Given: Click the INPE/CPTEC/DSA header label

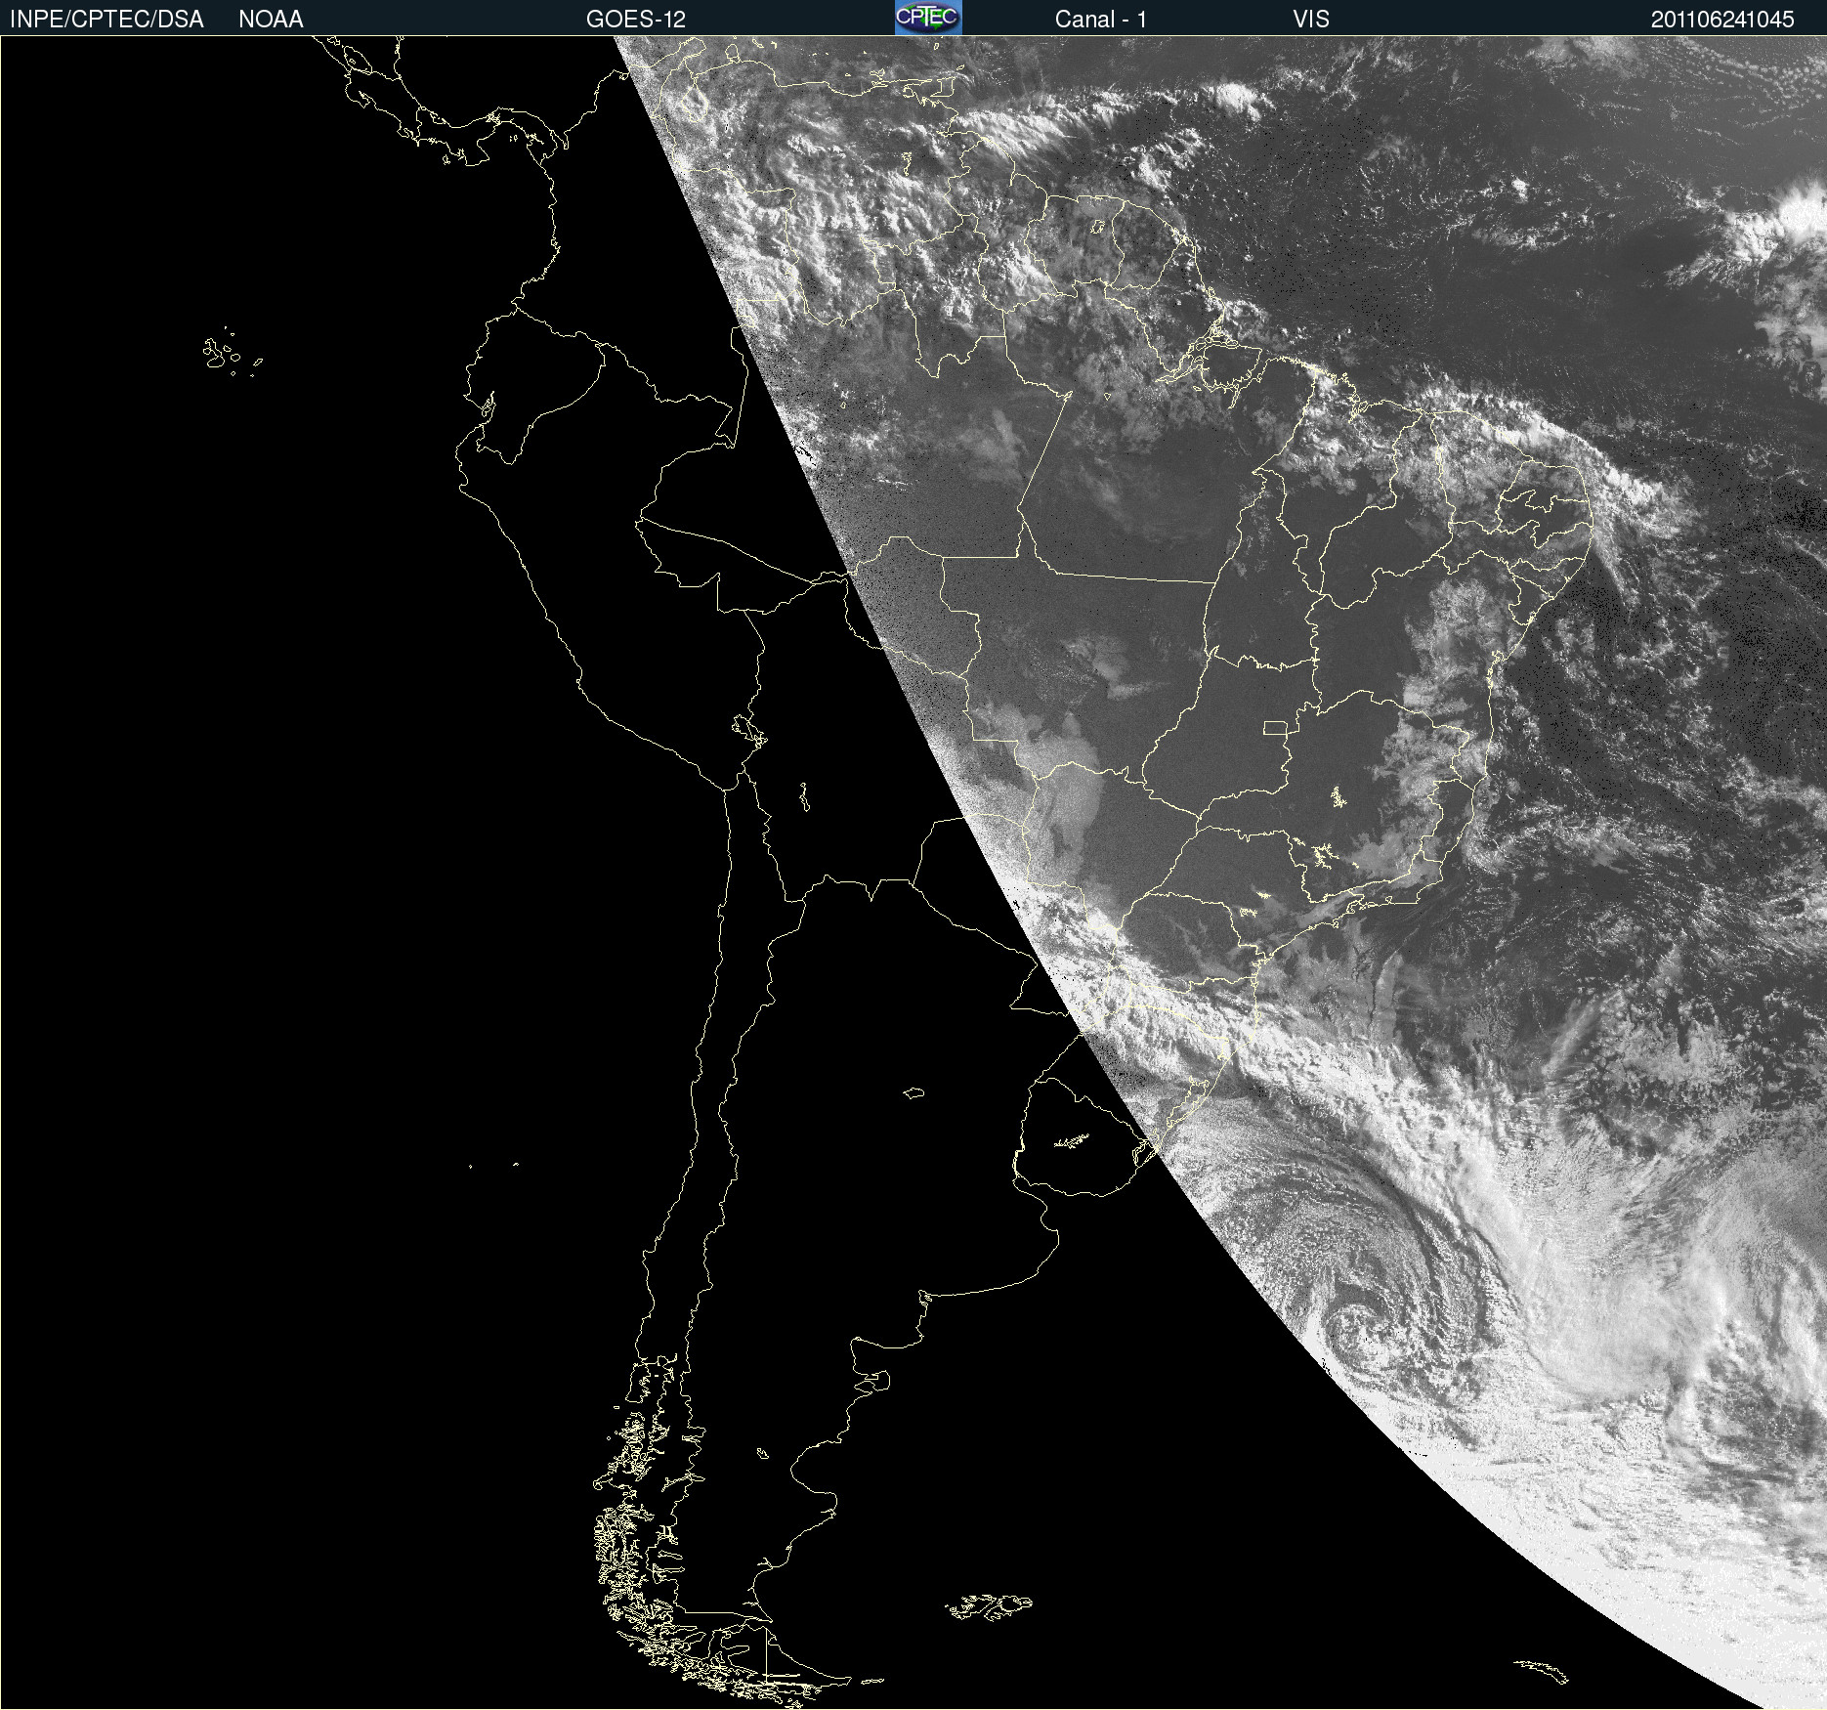Looking at the screenshot, I should 106,20.
